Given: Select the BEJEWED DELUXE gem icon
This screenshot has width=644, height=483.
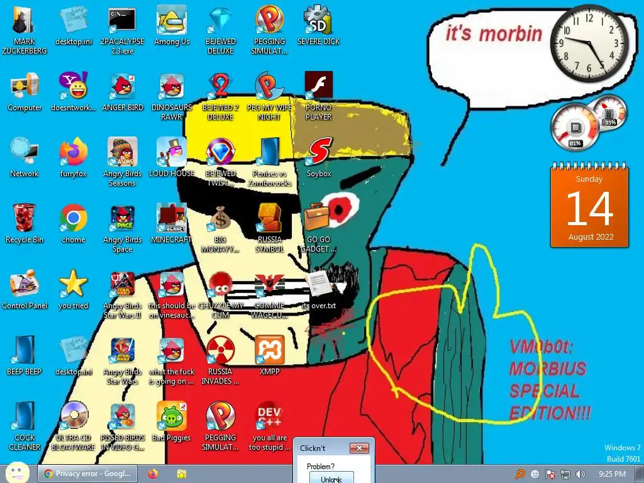Looking at the screenshot, I should point(221,30).
